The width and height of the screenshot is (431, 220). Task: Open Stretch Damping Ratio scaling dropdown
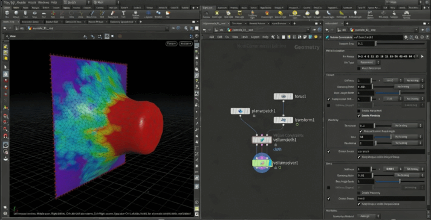click(x=409, y=87)
